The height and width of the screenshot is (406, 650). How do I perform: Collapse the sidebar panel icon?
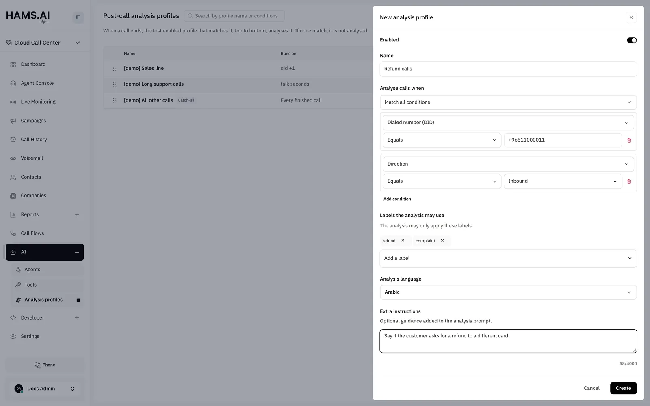[78, 17]
